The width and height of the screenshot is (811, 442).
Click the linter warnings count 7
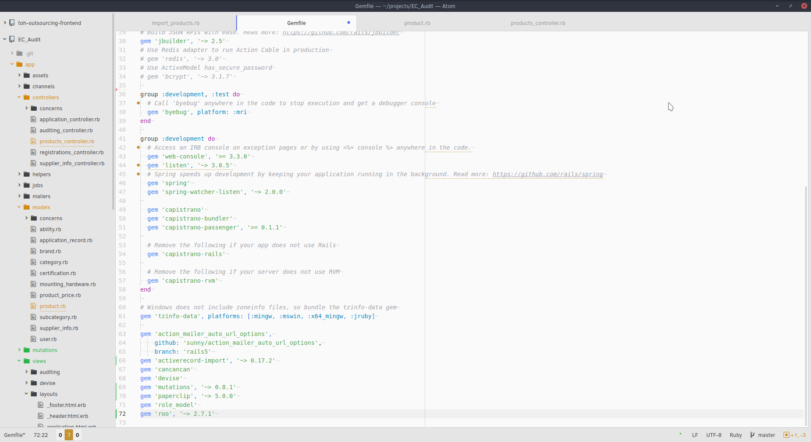69,435
